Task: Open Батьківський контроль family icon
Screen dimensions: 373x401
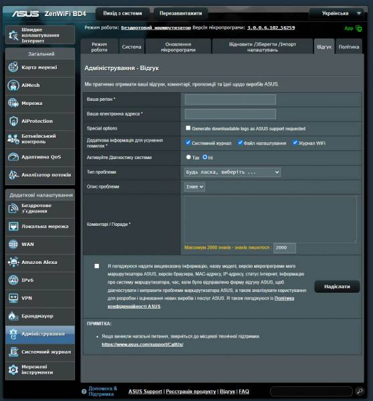Action: pos(13,139)
